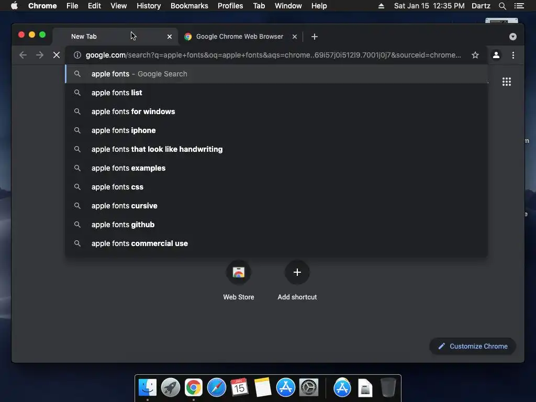Image resolution: width=536 pixels, height=402 pixels.
Task: Choose 'apple fonts list' suggestion
Action: click(276, 93)
